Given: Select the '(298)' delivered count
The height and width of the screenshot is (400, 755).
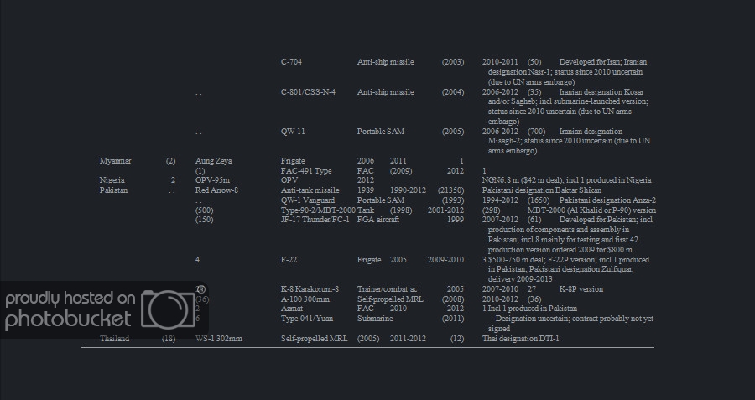Looking at the screenshot, I should 491,210.
